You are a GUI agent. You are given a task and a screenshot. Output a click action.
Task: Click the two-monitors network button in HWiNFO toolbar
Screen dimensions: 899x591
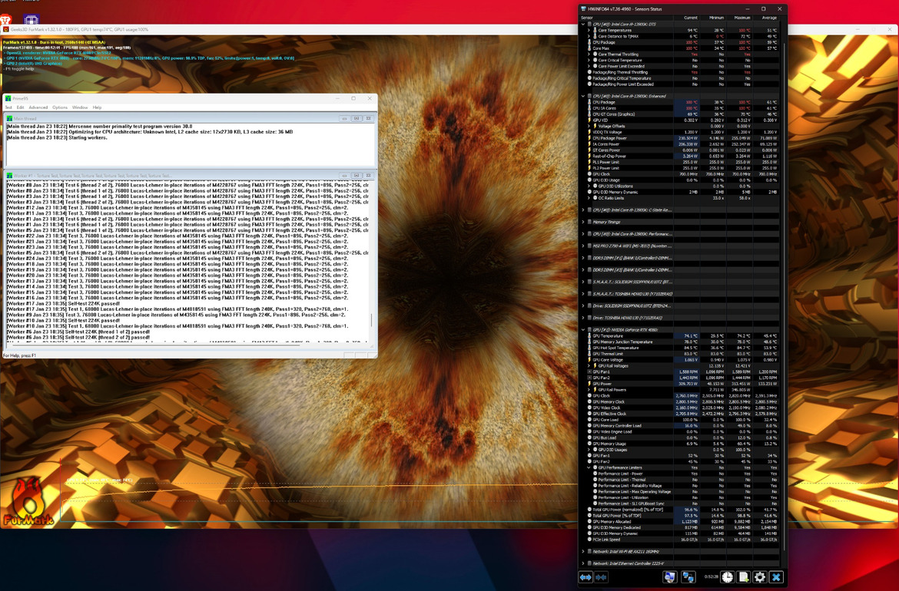(688, 577)
